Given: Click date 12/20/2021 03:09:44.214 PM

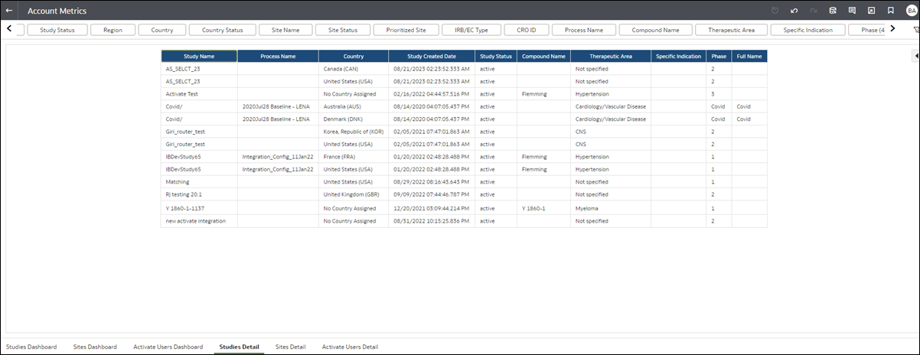Looking at the screenshot, I should [x=432, y=207].
